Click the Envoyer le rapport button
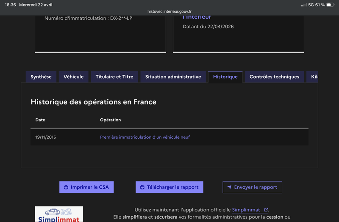 click(x=252, y=187)
